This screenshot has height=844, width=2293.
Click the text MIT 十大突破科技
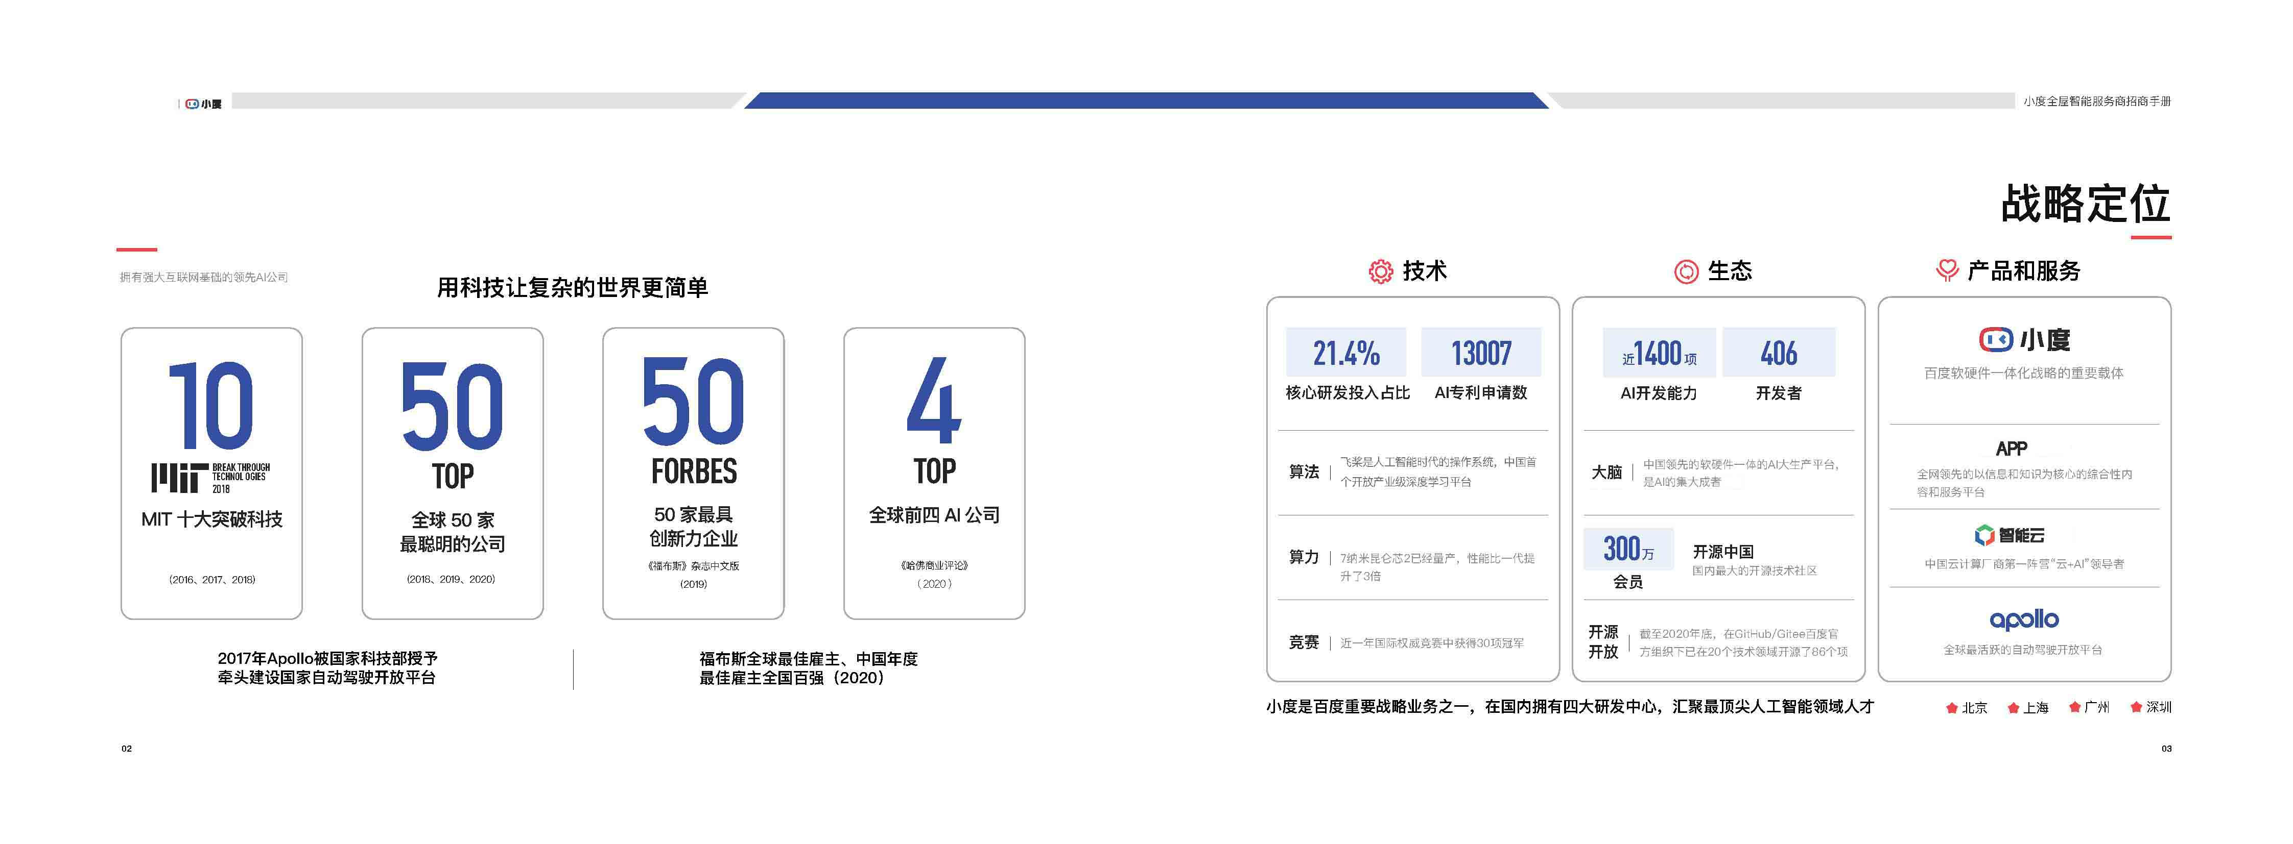pos(212,519)
